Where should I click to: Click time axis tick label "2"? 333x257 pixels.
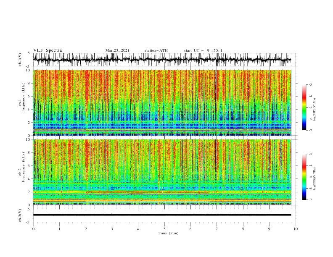click(86, 229)
